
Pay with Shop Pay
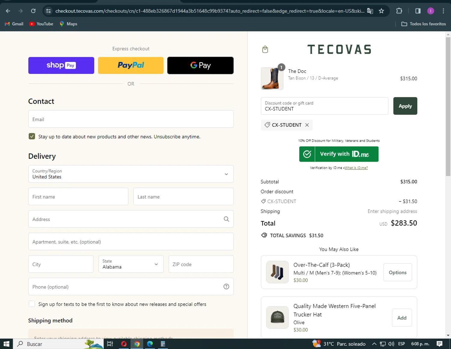61,65
